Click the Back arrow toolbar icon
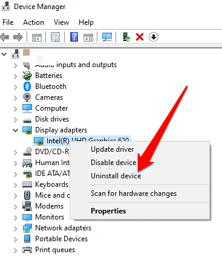The width and height of the screenshot is (222, 260). pos(5,37)
